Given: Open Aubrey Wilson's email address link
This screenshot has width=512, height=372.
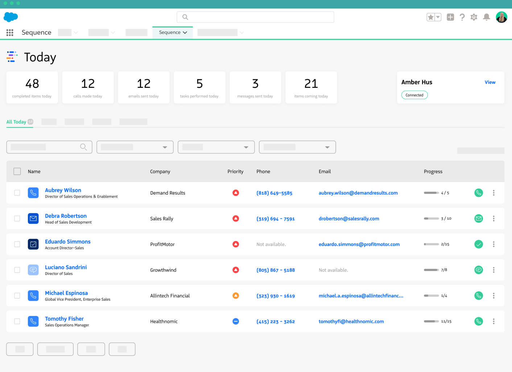Looking at the screenshot, I should click(358, 193).
